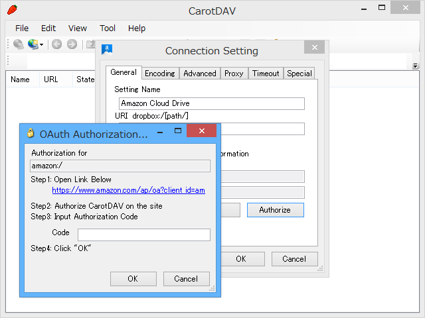Image resolution: width=425 pixels, height=318 pixels.
Task: Close the Connection Setting dialog
Action: pyautogui.click(x=314, y=48)
